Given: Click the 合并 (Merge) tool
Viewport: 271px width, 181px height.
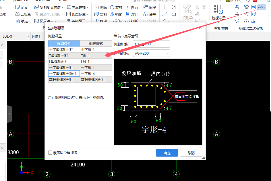Looking at the screenshot, I should [150, 14].
